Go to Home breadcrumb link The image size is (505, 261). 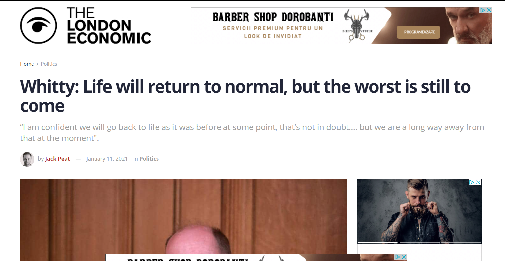[27, 64]
